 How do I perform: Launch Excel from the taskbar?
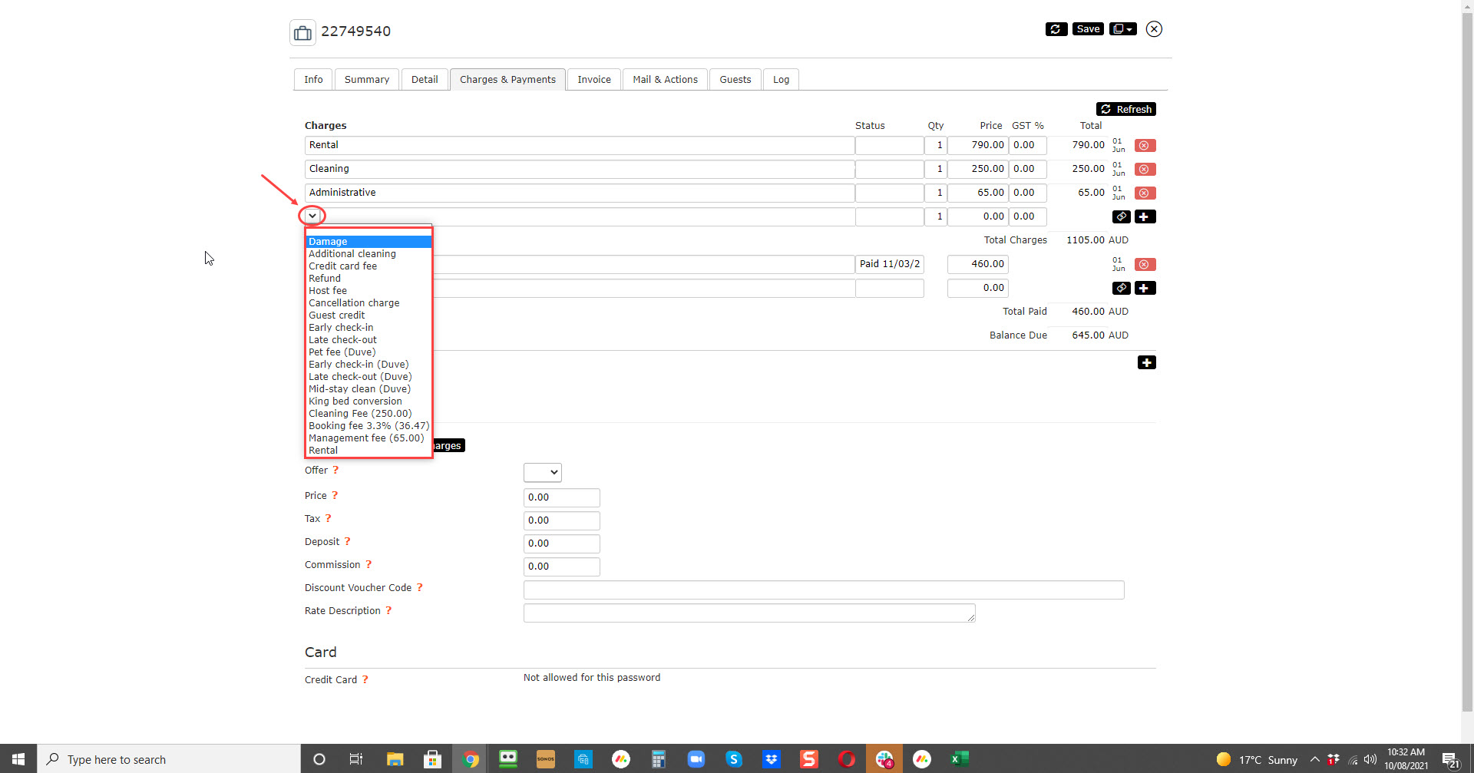coord(960,759)
